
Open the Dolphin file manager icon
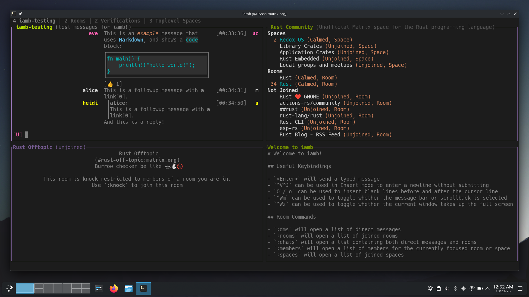[x=128, y=288]
